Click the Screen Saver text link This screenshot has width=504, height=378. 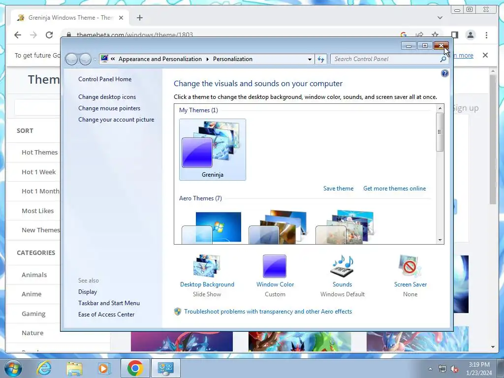410,284
